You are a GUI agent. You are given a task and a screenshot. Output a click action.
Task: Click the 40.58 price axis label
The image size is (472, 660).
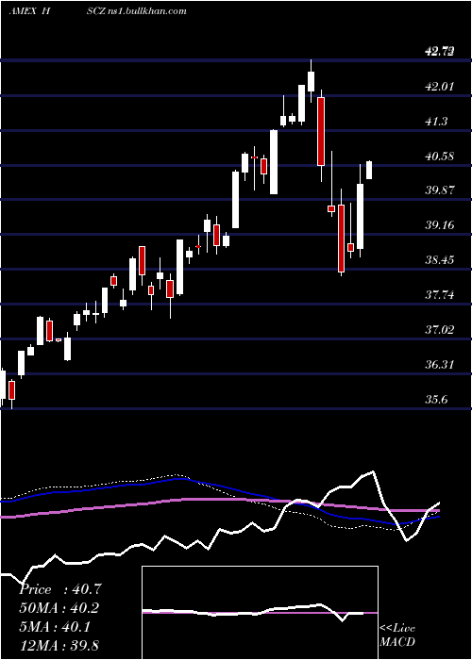coord(440,157)
